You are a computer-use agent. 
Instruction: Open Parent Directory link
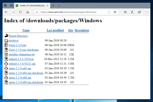(18, 36)
